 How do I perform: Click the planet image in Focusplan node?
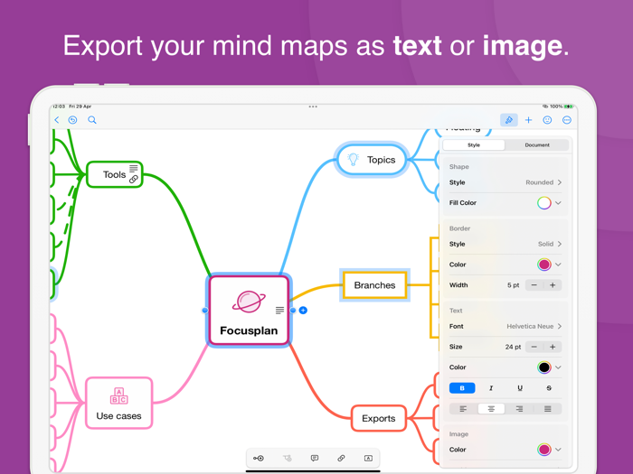tap(249, 302)
